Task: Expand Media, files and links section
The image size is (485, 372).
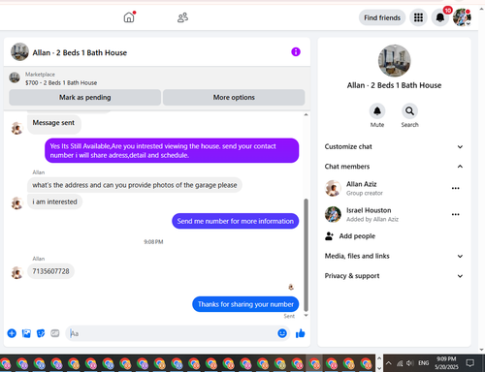Action: (394, 256)
